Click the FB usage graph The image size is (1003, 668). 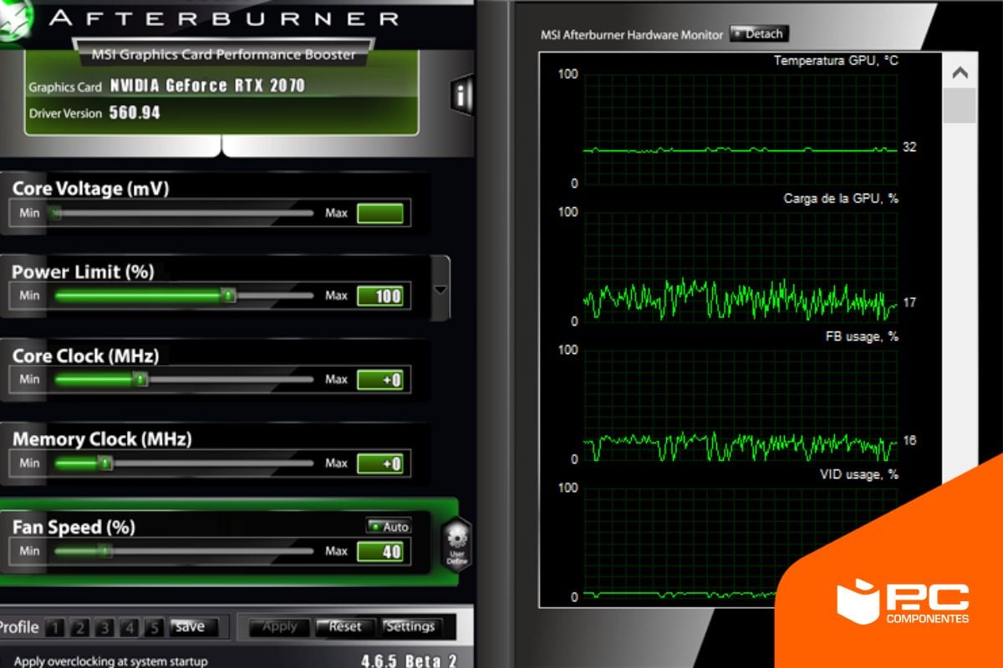pyautogui.click(x=741, y=405)
